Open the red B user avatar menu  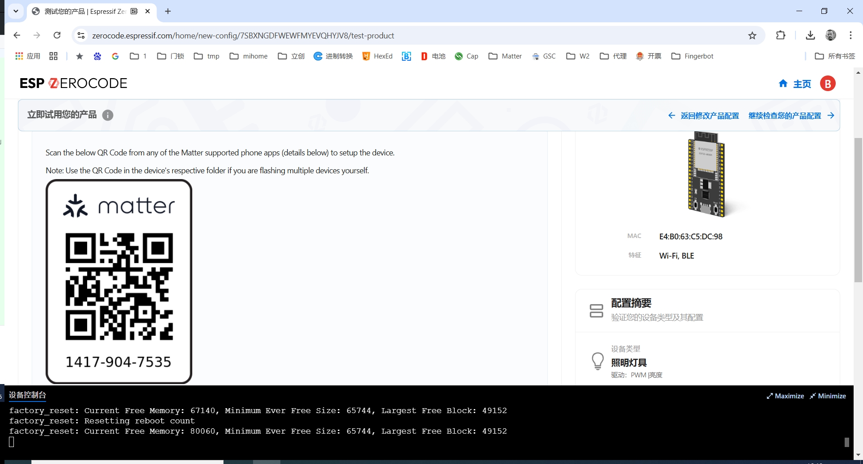pos(828,84)
